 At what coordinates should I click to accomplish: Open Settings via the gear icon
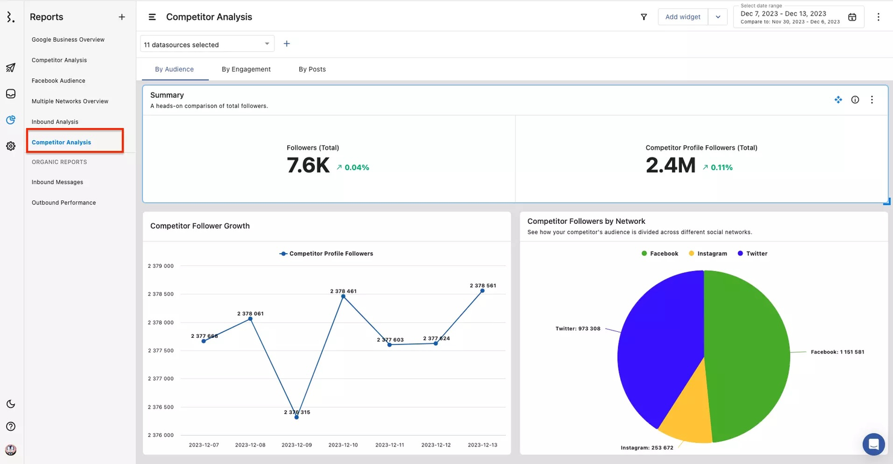10,145
